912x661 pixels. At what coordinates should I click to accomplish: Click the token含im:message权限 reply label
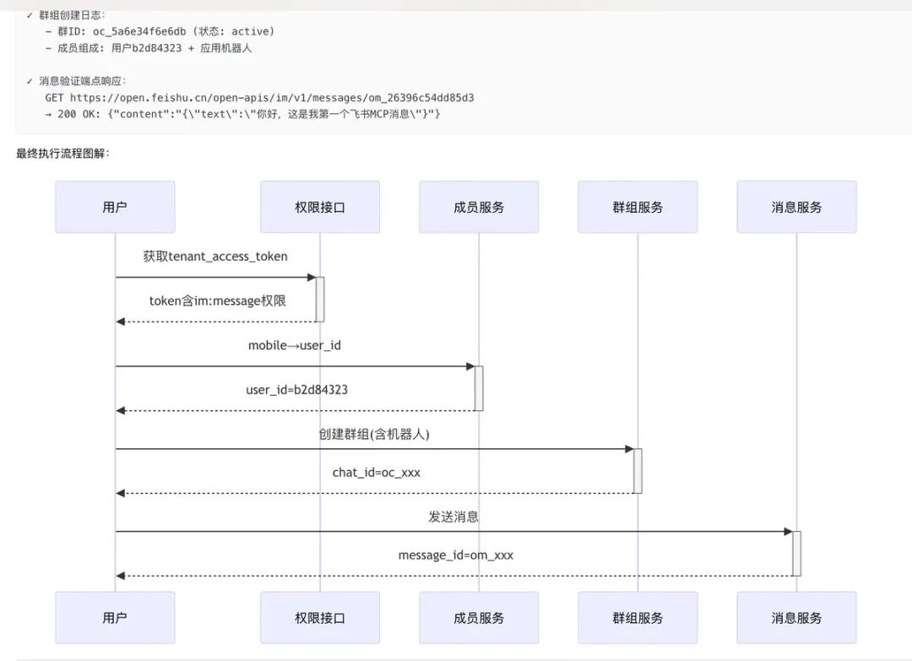pyautogui.click(x=218, y=301)
